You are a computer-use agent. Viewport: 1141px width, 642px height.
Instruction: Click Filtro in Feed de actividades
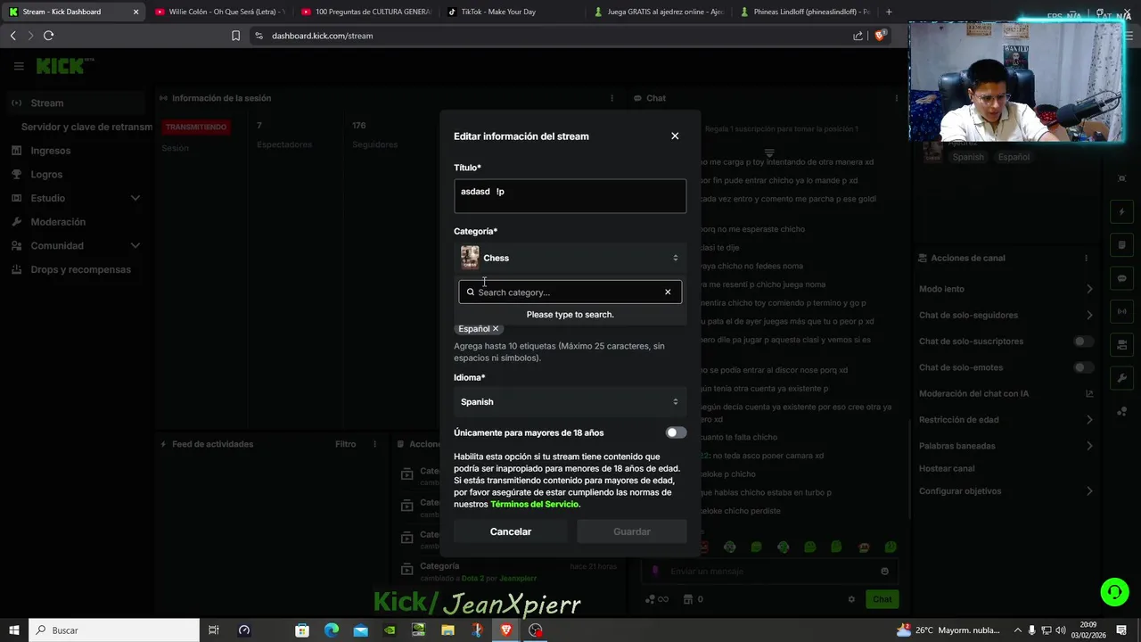[345, 444]
